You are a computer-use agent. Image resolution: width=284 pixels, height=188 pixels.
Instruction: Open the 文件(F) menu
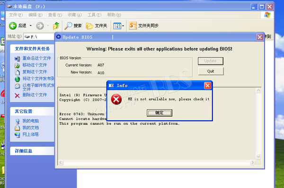tap(16, 15)
